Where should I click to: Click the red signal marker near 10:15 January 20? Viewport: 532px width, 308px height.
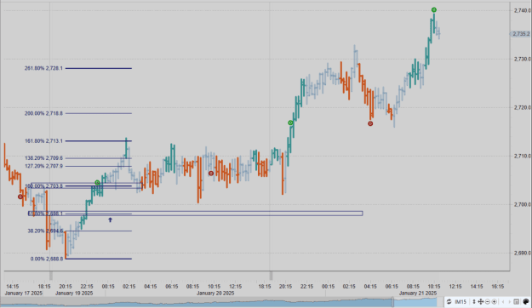211,174
